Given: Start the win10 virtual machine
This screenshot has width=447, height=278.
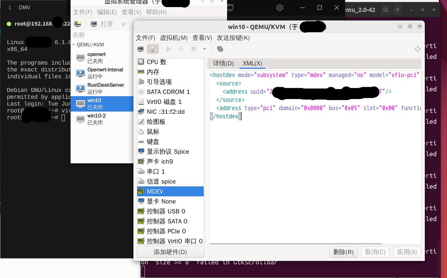Looking at the screenshot, I should [x=169, y=49].
